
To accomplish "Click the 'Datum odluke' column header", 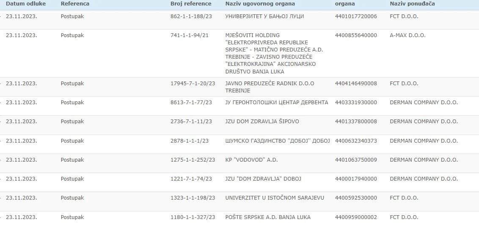I will 26,4.
